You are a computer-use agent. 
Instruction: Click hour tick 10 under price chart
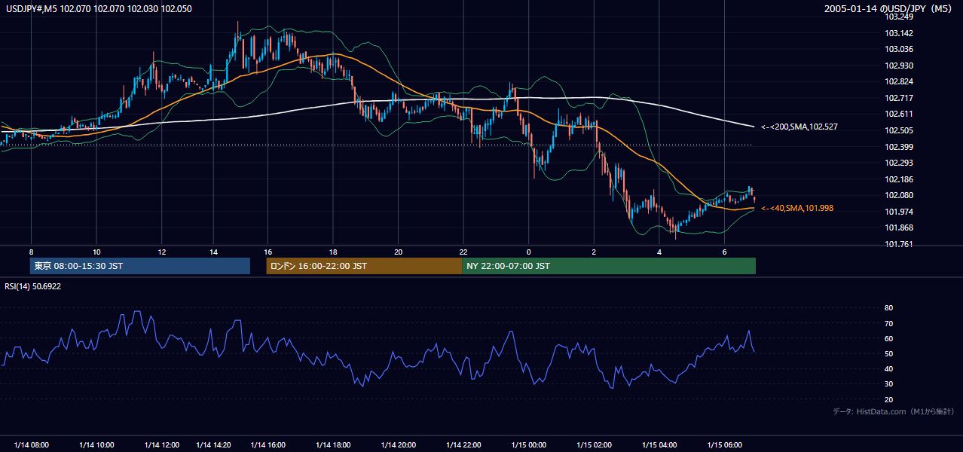(x=96, y=252)
